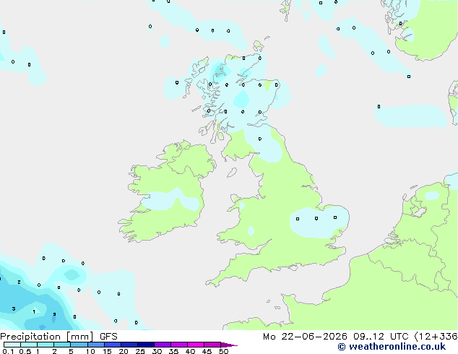The image size is (458, 354).
Task: Click the map value '3' over the southwest ocean
Action: (x=14, y=308)
